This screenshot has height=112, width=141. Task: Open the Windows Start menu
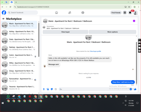click(3, 103)
